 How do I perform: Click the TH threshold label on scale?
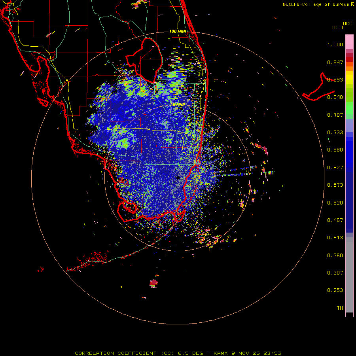[340, 308]
